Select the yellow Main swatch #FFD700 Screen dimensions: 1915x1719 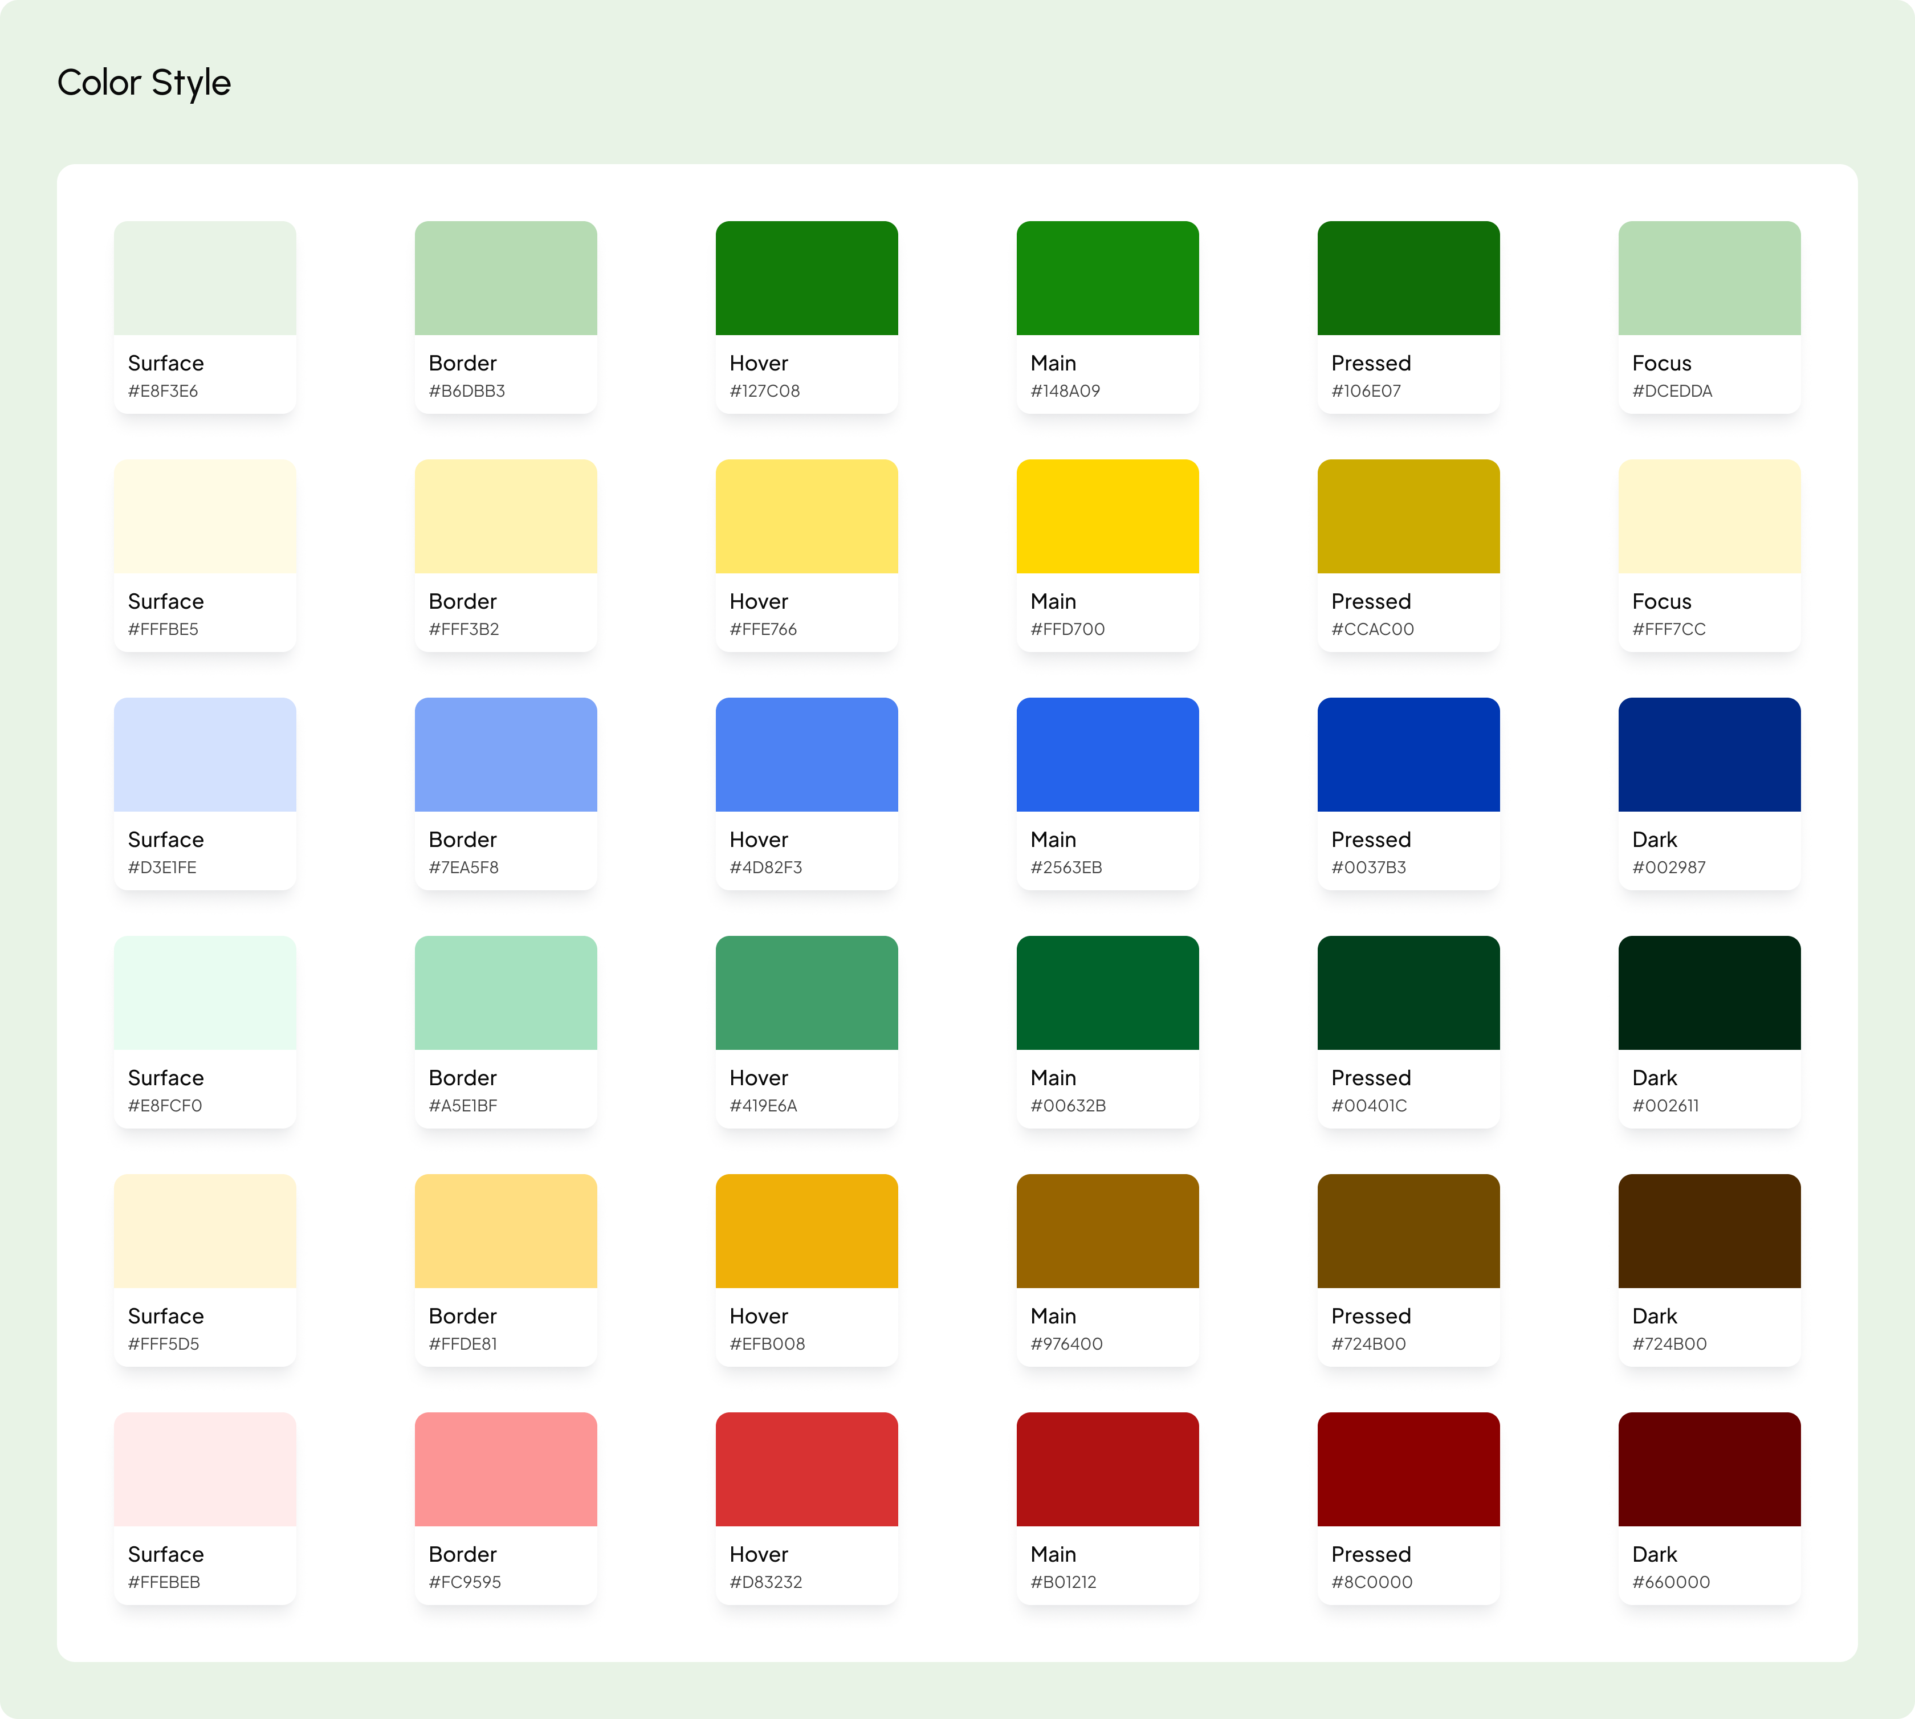(x=1107, y=516)
